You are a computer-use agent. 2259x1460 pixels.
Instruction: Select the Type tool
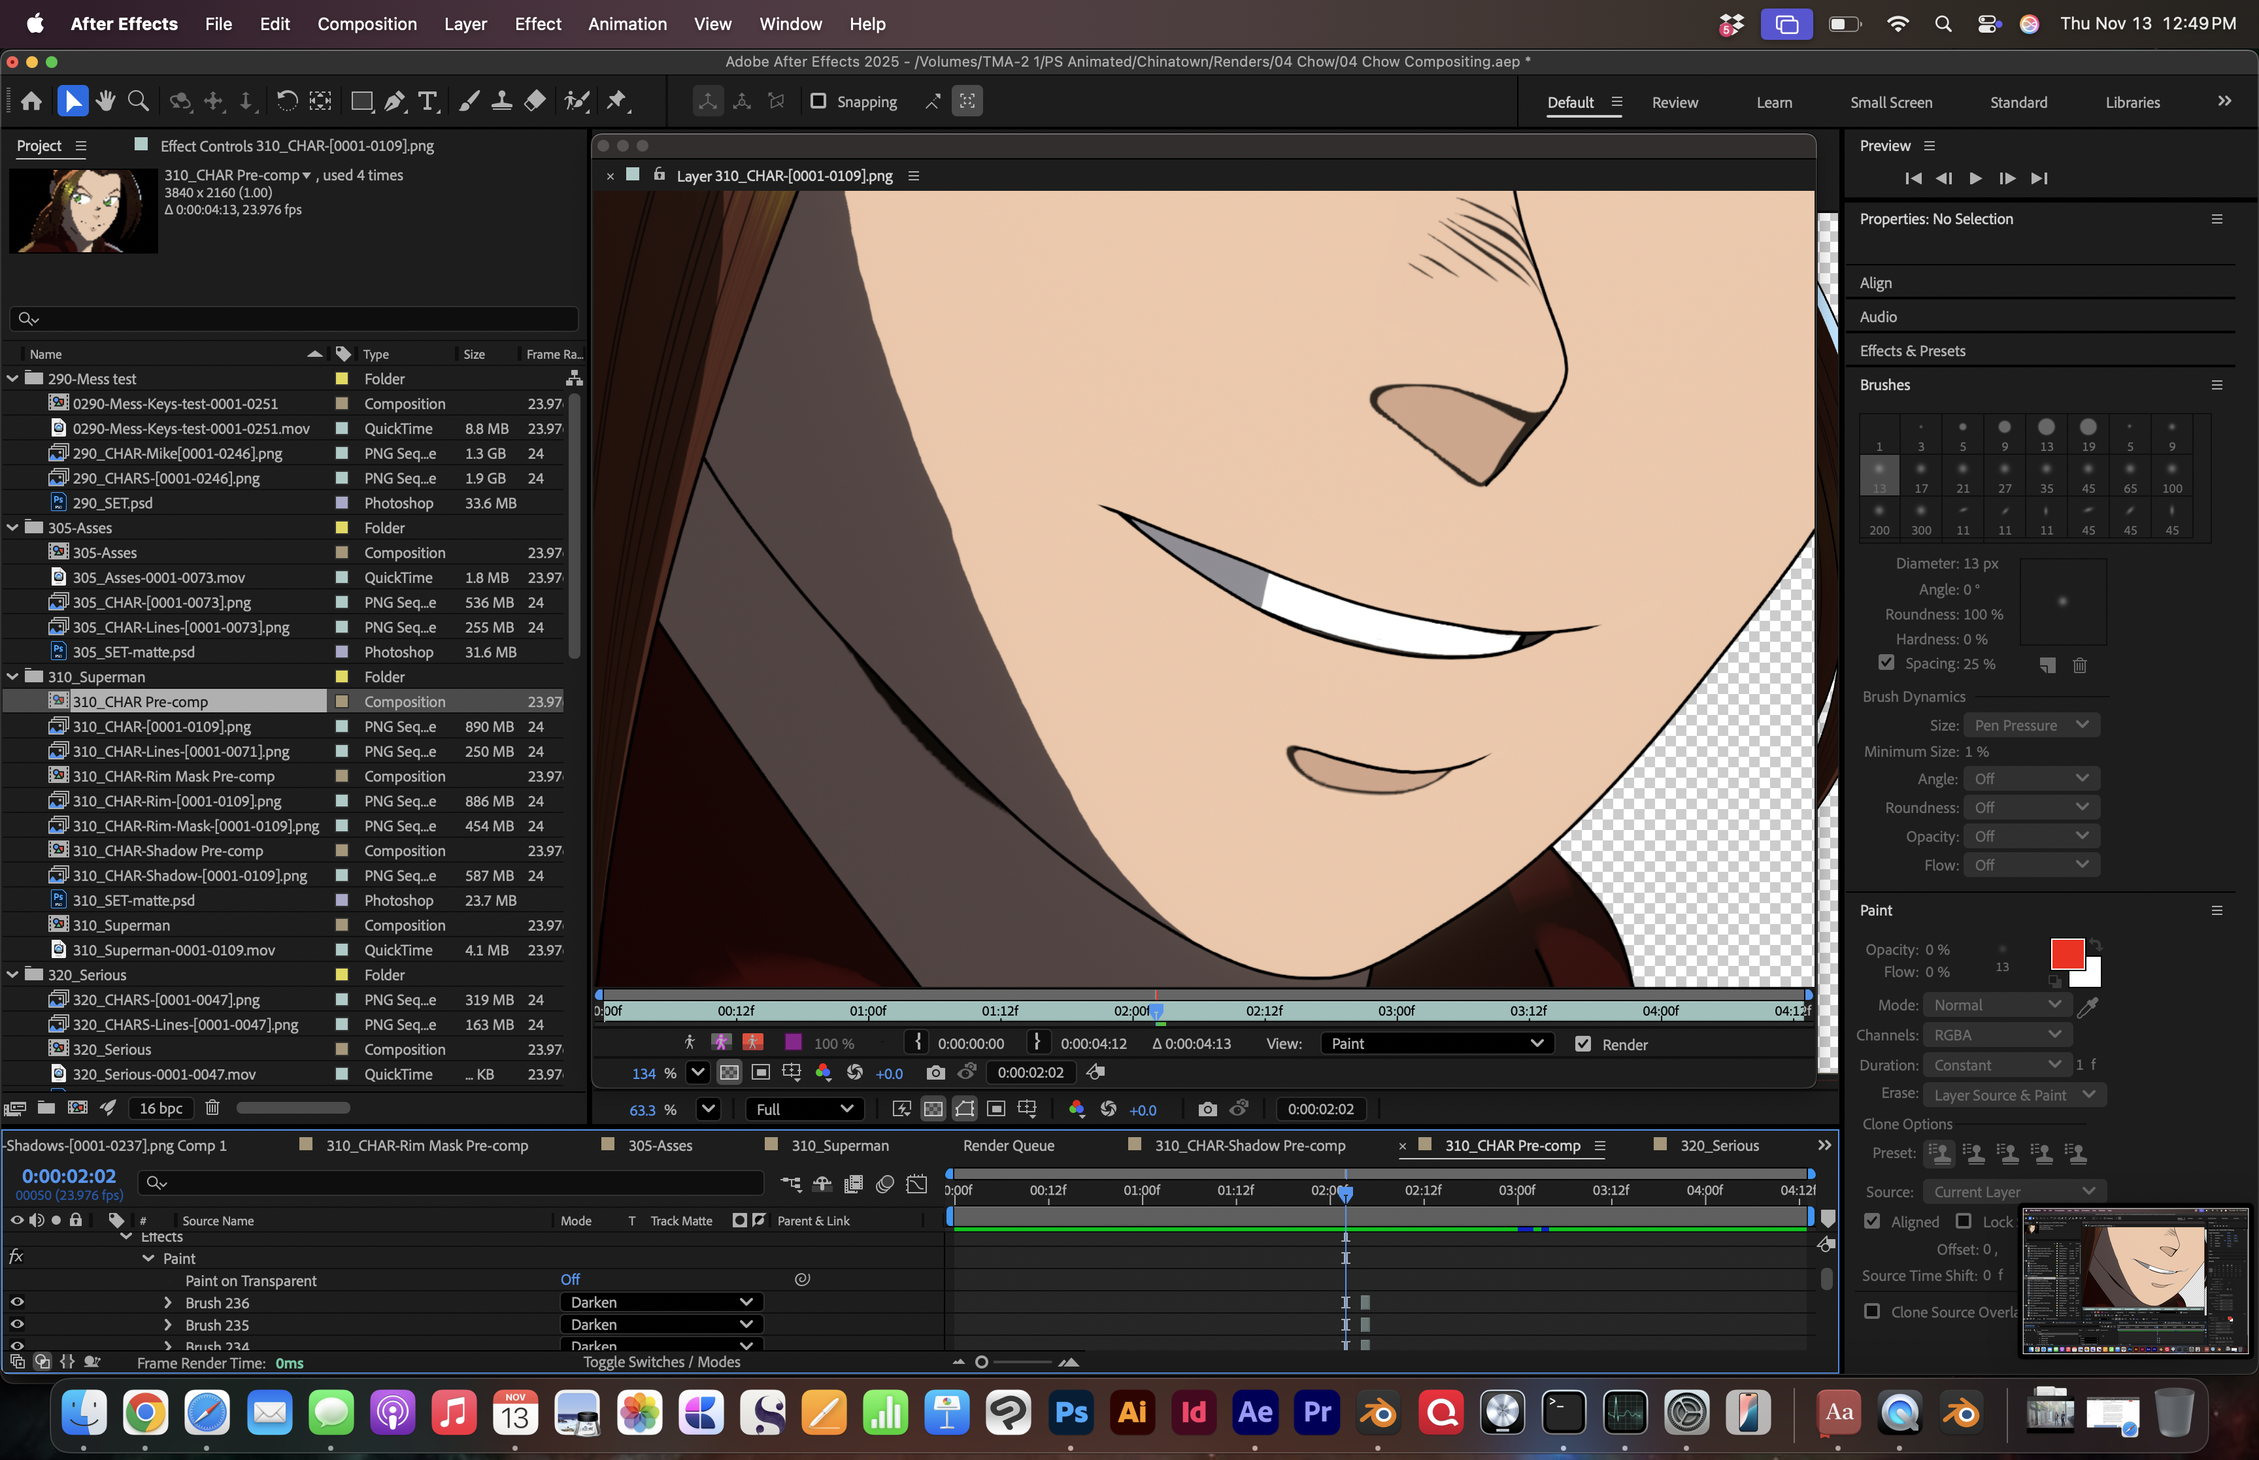tap(429, 101)
